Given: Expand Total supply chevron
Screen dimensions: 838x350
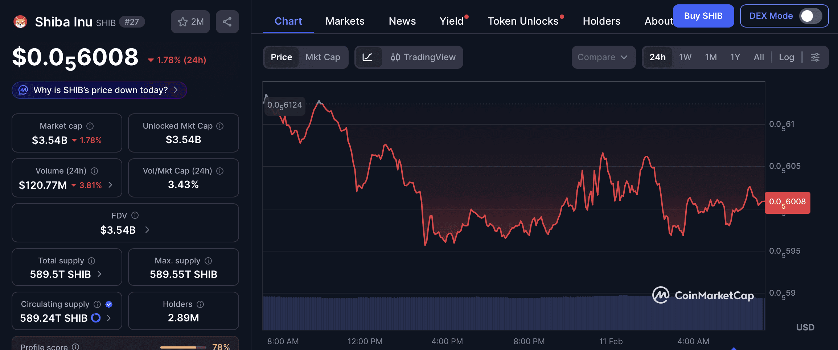Looking at the screenshot, I should coord(100,274).
